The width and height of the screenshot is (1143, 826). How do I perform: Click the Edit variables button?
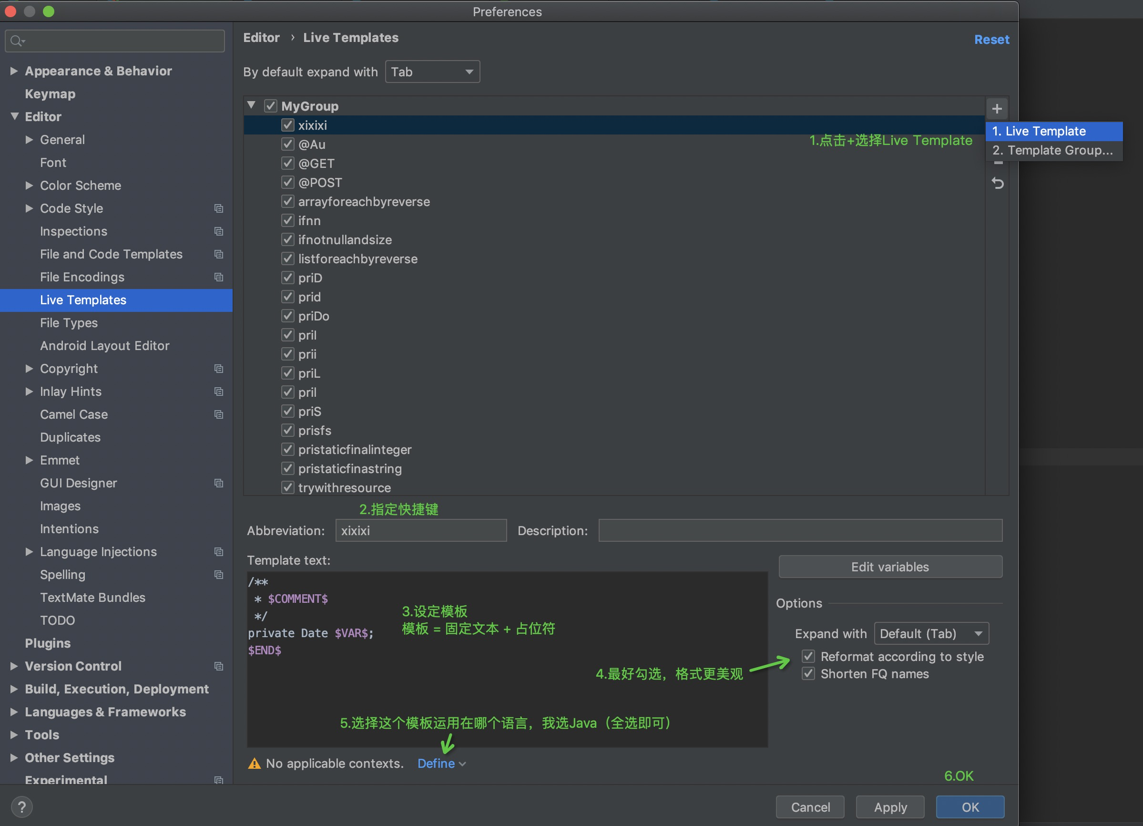click(889, 567)
